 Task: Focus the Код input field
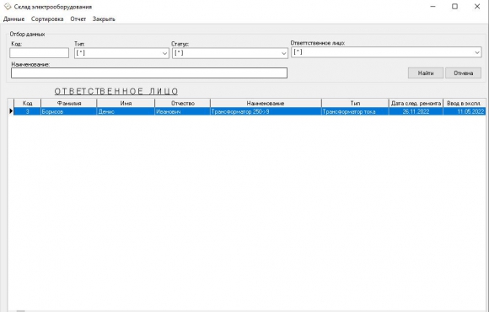click(40, 53)
